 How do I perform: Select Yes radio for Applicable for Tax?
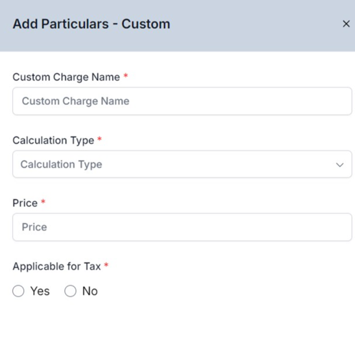[19, 291]
